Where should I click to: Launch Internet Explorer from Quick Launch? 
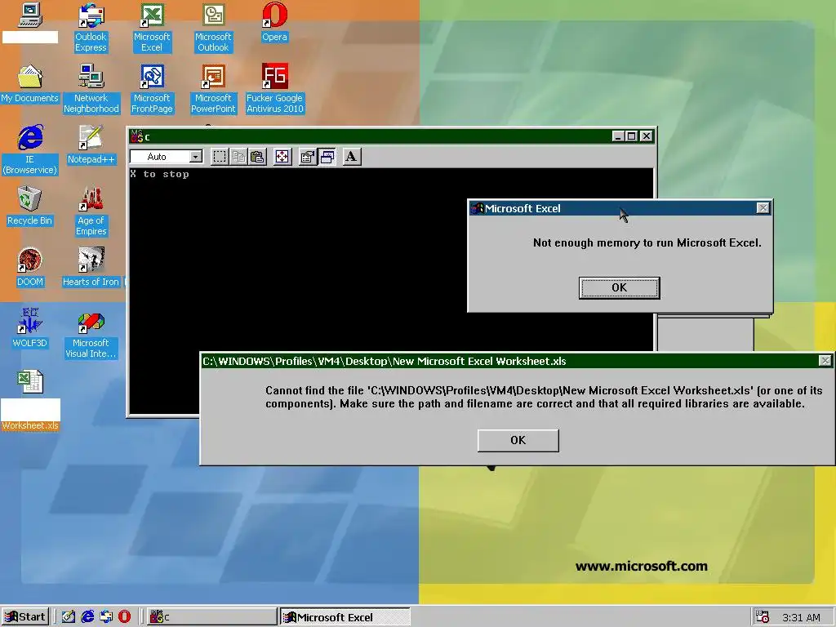[x=87, y=617]
